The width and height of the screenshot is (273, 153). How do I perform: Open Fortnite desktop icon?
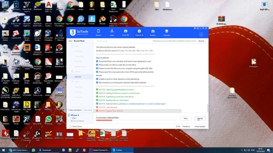coord(92,20)
